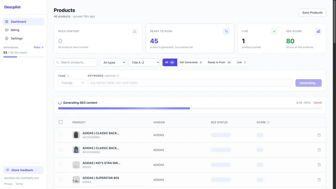Image resolution: width=336 pixels, height=189 pixels.
Task: Toggle the select-all products checkbox
Action: coord(60,122)
